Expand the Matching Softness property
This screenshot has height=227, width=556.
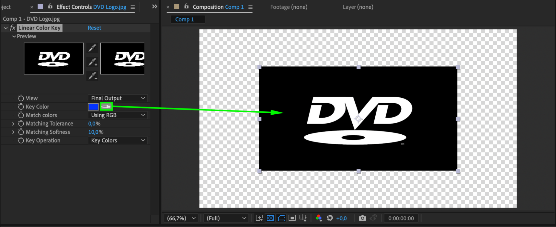click(13, 132)
